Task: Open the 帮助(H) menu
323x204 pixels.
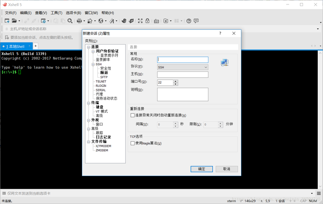Action: tap(108, 13)
